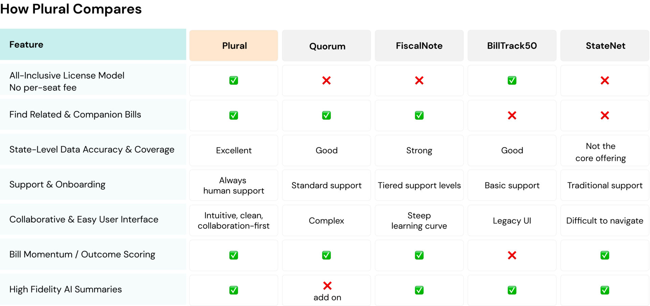The height and width of the screenshot is (306, 650).
Task: Click BillTrack50's red X for Bill Momentum
Action: point(512,255)
